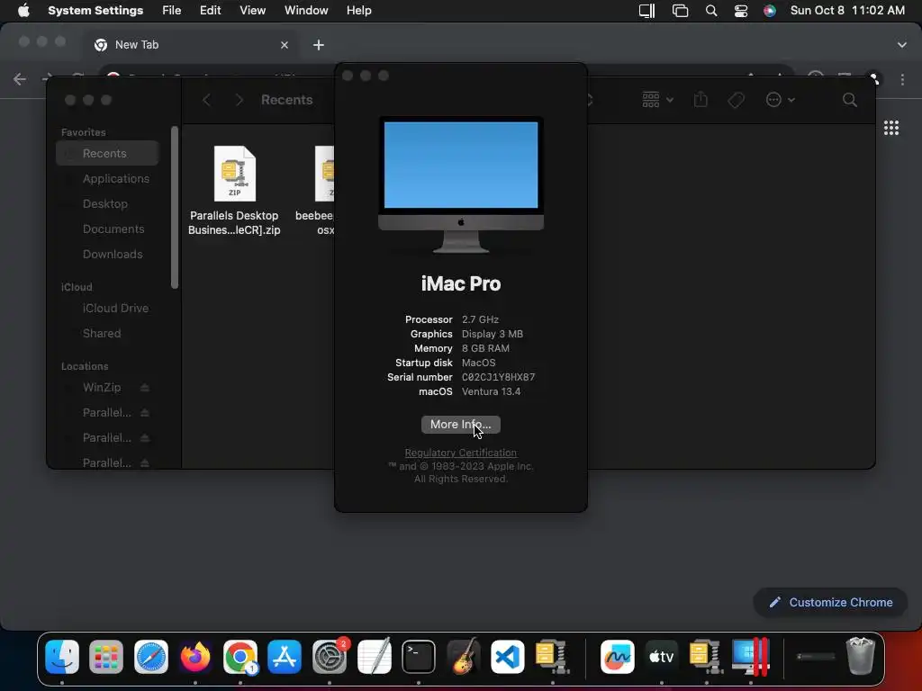Screen dimensions: 922x691
Task: Select Applications in Finder sidebar
Action: 108,179
